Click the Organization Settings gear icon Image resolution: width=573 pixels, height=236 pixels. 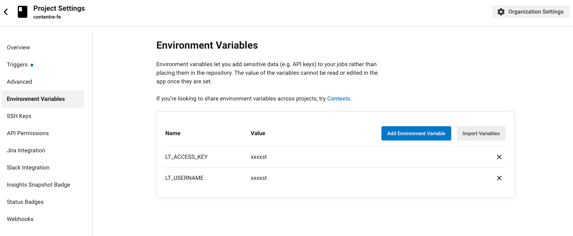click(501, 12)
